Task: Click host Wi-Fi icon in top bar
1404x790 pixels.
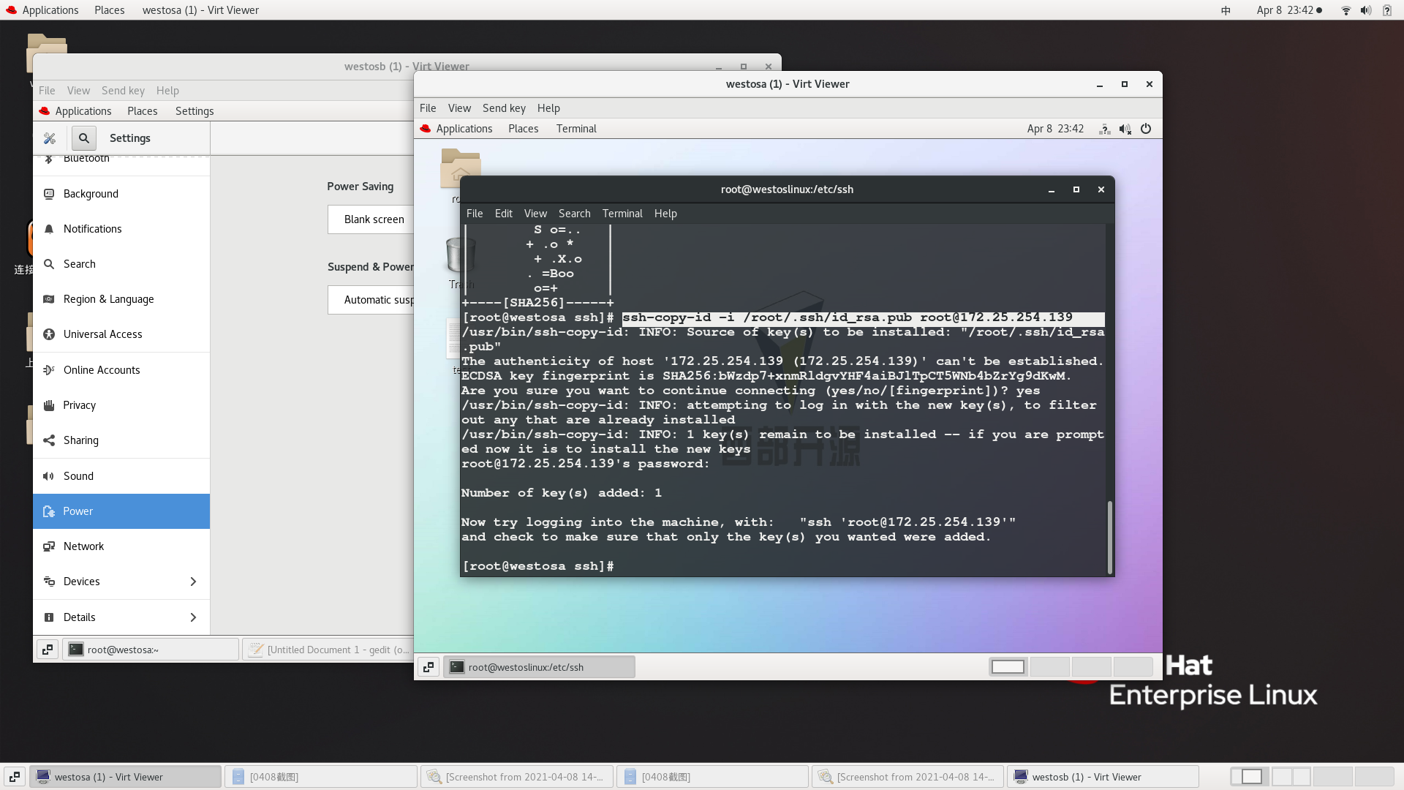Action: click(1345, 10)
